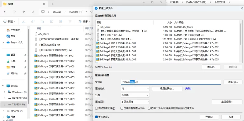Click DATADRIVE0 (D:) breadcrumb in the background window
244x121 pixels.
(x=196, y=2)
